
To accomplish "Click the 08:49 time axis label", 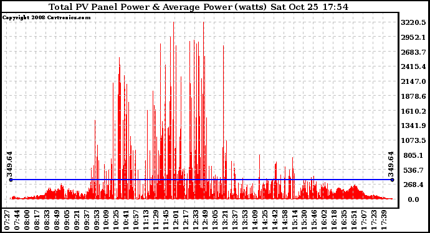I will [57, 220].
